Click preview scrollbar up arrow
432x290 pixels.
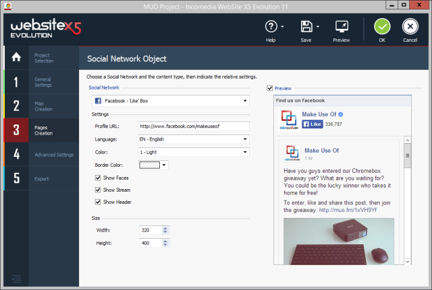[x=408, y=140]
